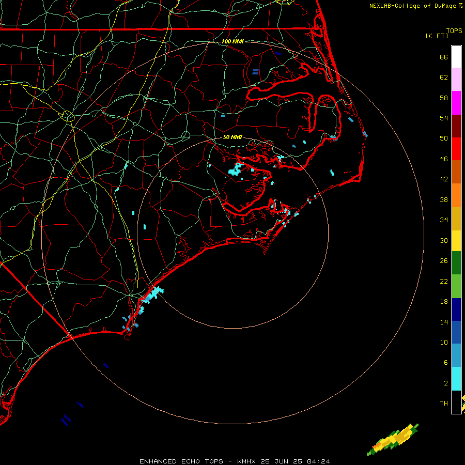
Task: Click the orange 42 kft legend swatch
Action: click(x=456, y=195)
